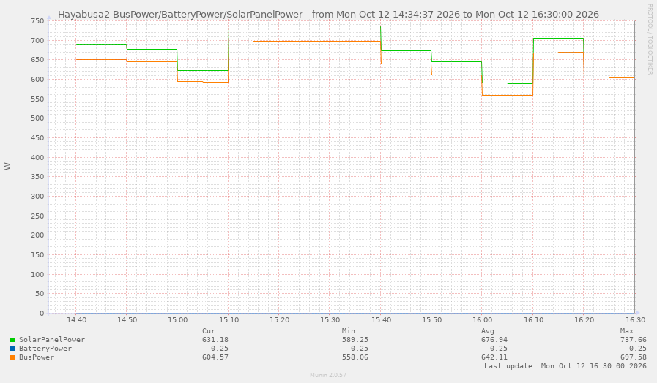Viewport: 657px width, 383px height.
Task: Click the blue BatteryPower legend swatch
Action: point(12,349)
